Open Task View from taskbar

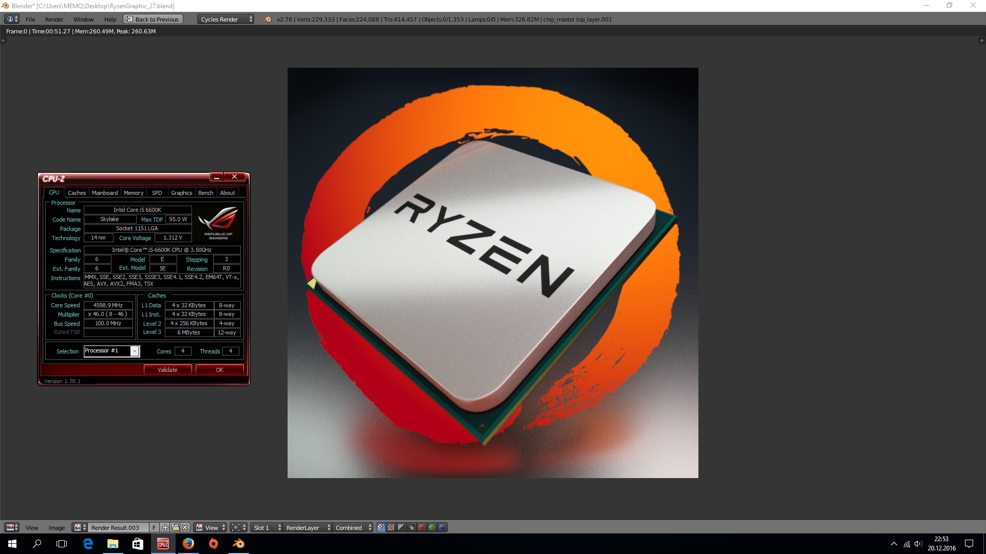(62, 544)
